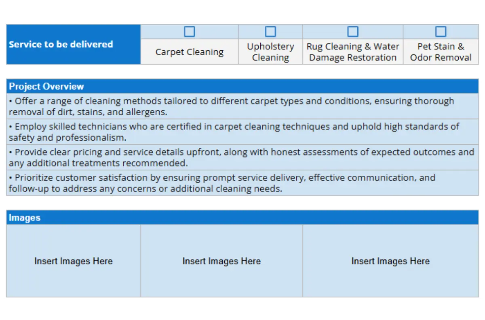Click the right 'Insert Images Here' cell
The image size is (485, 320).
point(391,261)
